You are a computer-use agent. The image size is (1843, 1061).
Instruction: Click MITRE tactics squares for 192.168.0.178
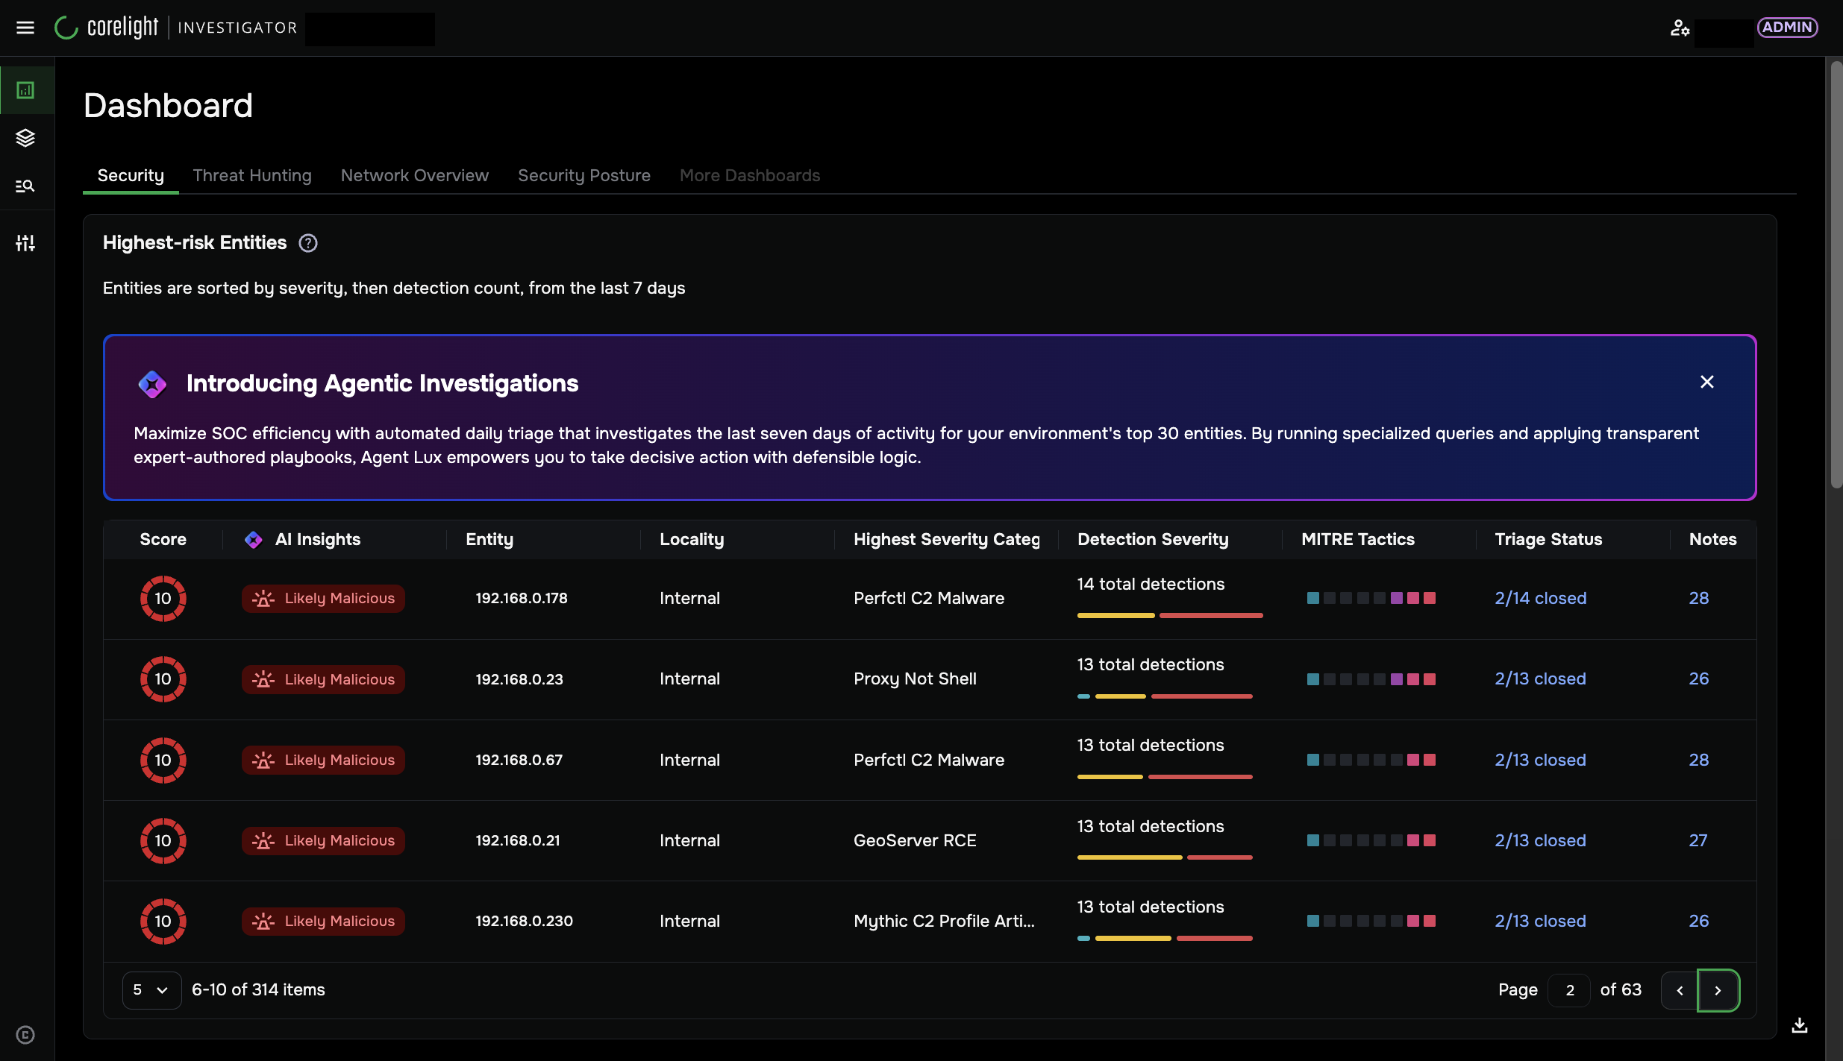pyautogui.click(x=1371, y=599)
